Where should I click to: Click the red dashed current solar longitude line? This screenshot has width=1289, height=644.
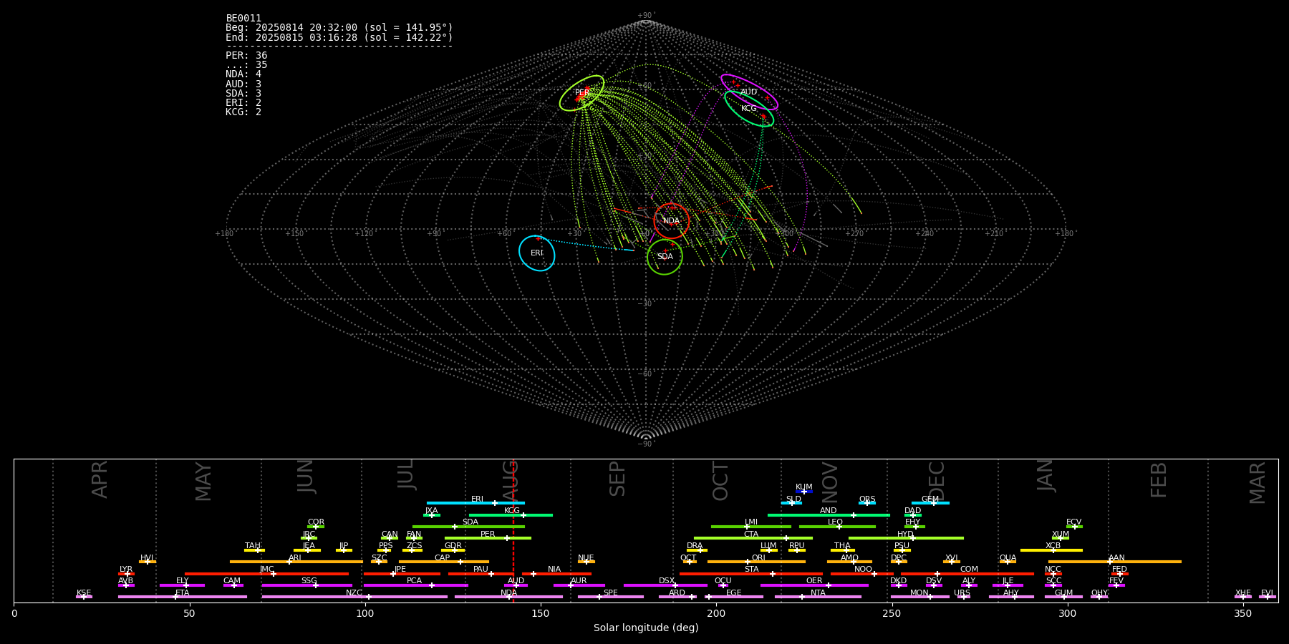[x=513, y=530]
